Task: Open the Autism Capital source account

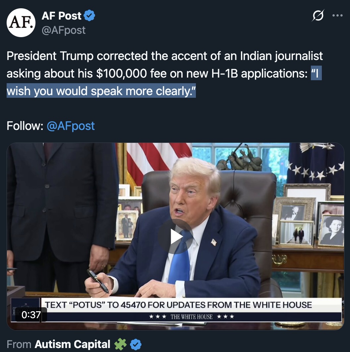Action: tap(72, 344)
